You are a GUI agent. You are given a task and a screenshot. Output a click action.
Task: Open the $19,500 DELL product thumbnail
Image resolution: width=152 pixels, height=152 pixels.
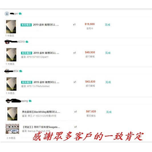click(11, 27)
